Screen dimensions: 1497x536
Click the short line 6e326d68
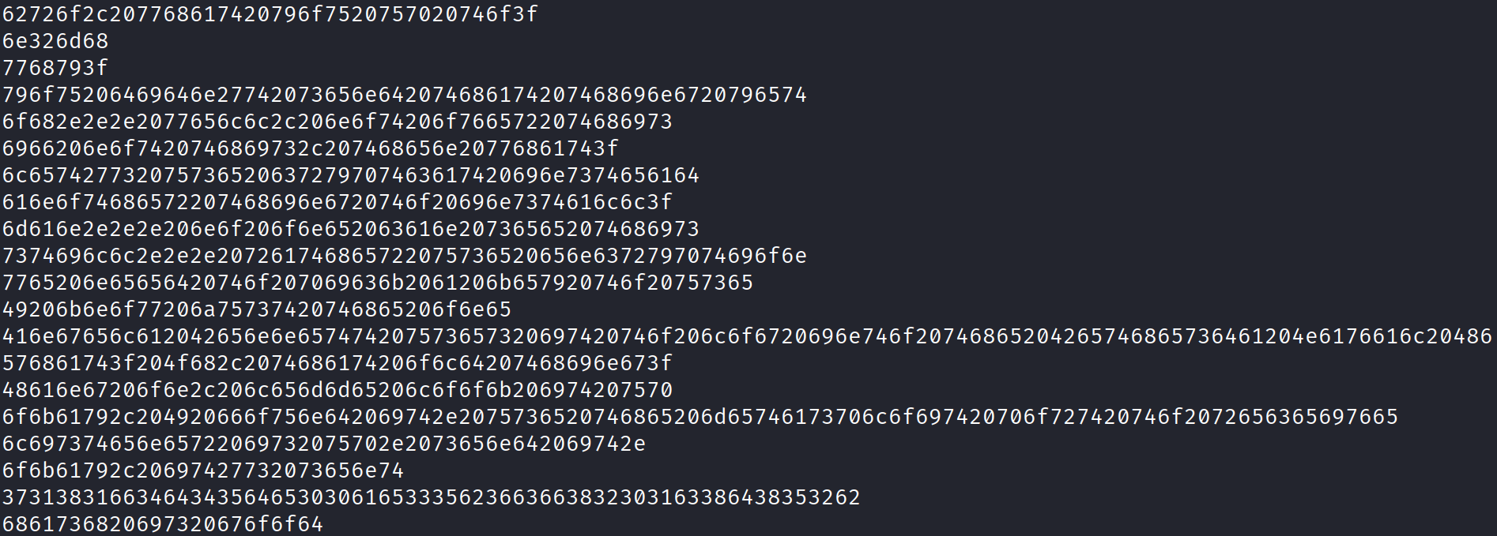(55, 41)
